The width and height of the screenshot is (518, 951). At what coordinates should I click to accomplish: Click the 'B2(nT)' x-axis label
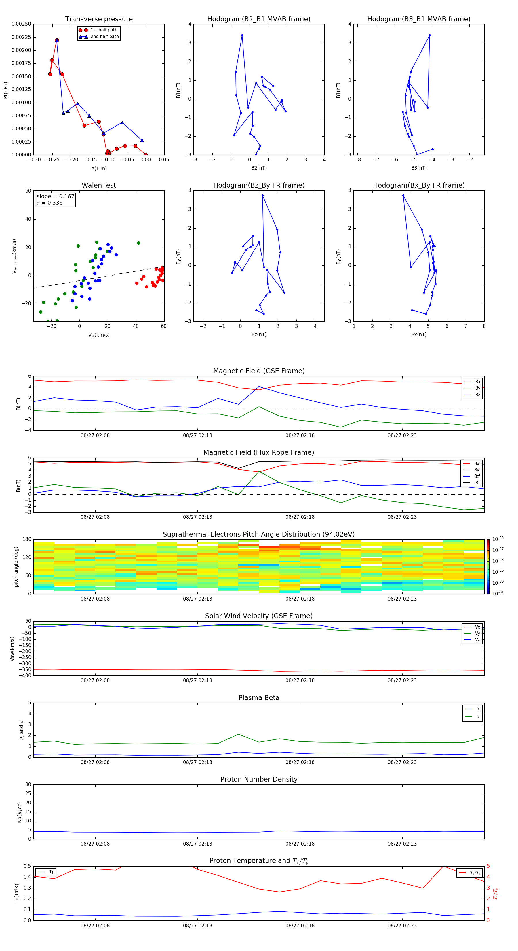click(259, 168)
